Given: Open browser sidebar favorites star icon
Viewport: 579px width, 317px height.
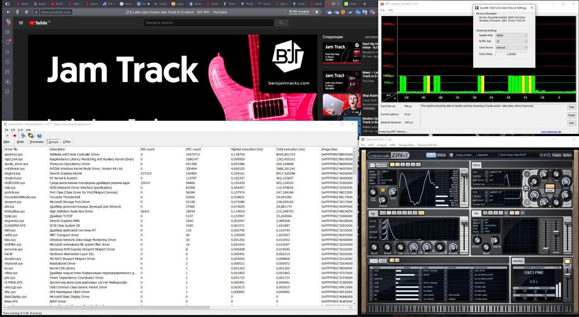Looking at the screenshot, I should coord(7,52).
